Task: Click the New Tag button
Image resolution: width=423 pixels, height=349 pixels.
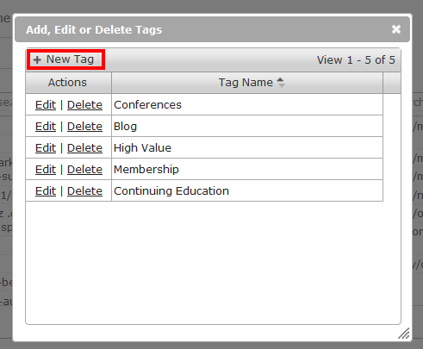Action: click(x=65, y=59)
